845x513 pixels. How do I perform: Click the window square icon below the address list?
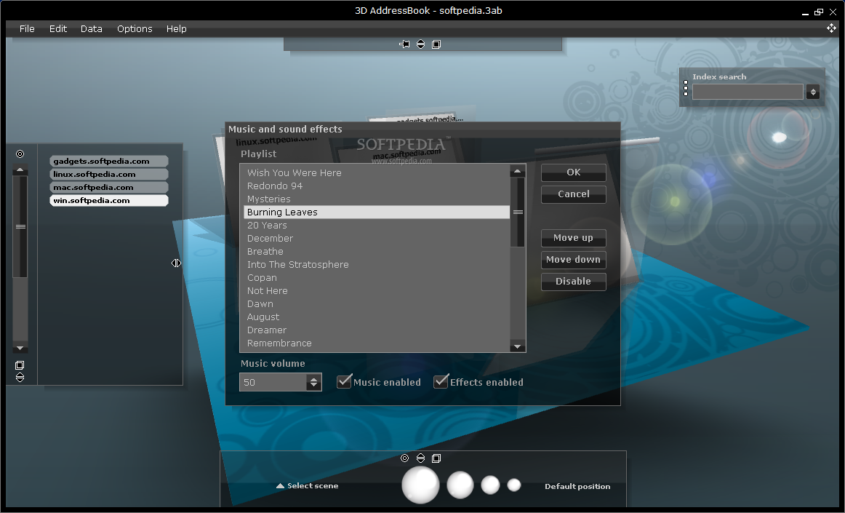(20, 365)
